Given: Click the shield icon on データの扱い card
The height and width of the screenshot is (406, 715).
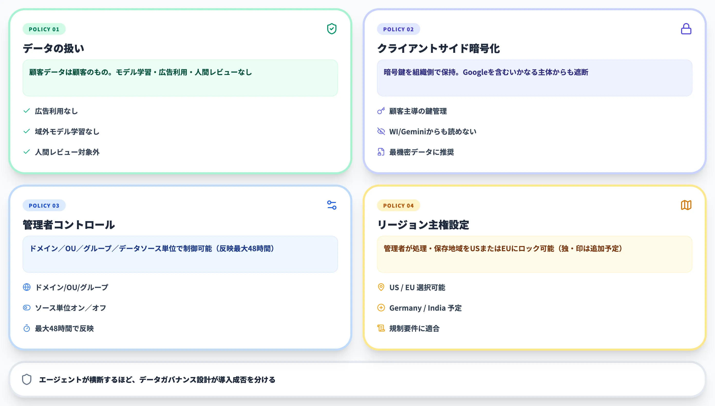Looking at the screenshot, I should pyautogui.click(x=331, y=29).
